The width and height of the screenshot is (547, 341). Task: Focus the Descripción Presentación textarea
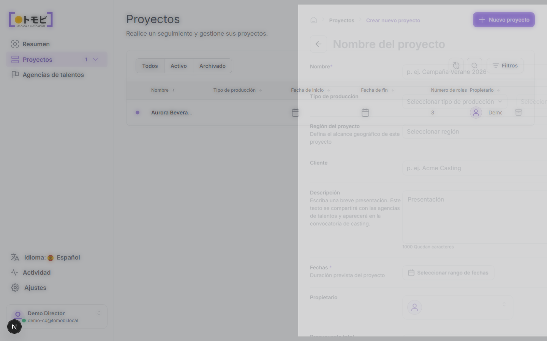[475, 217]
